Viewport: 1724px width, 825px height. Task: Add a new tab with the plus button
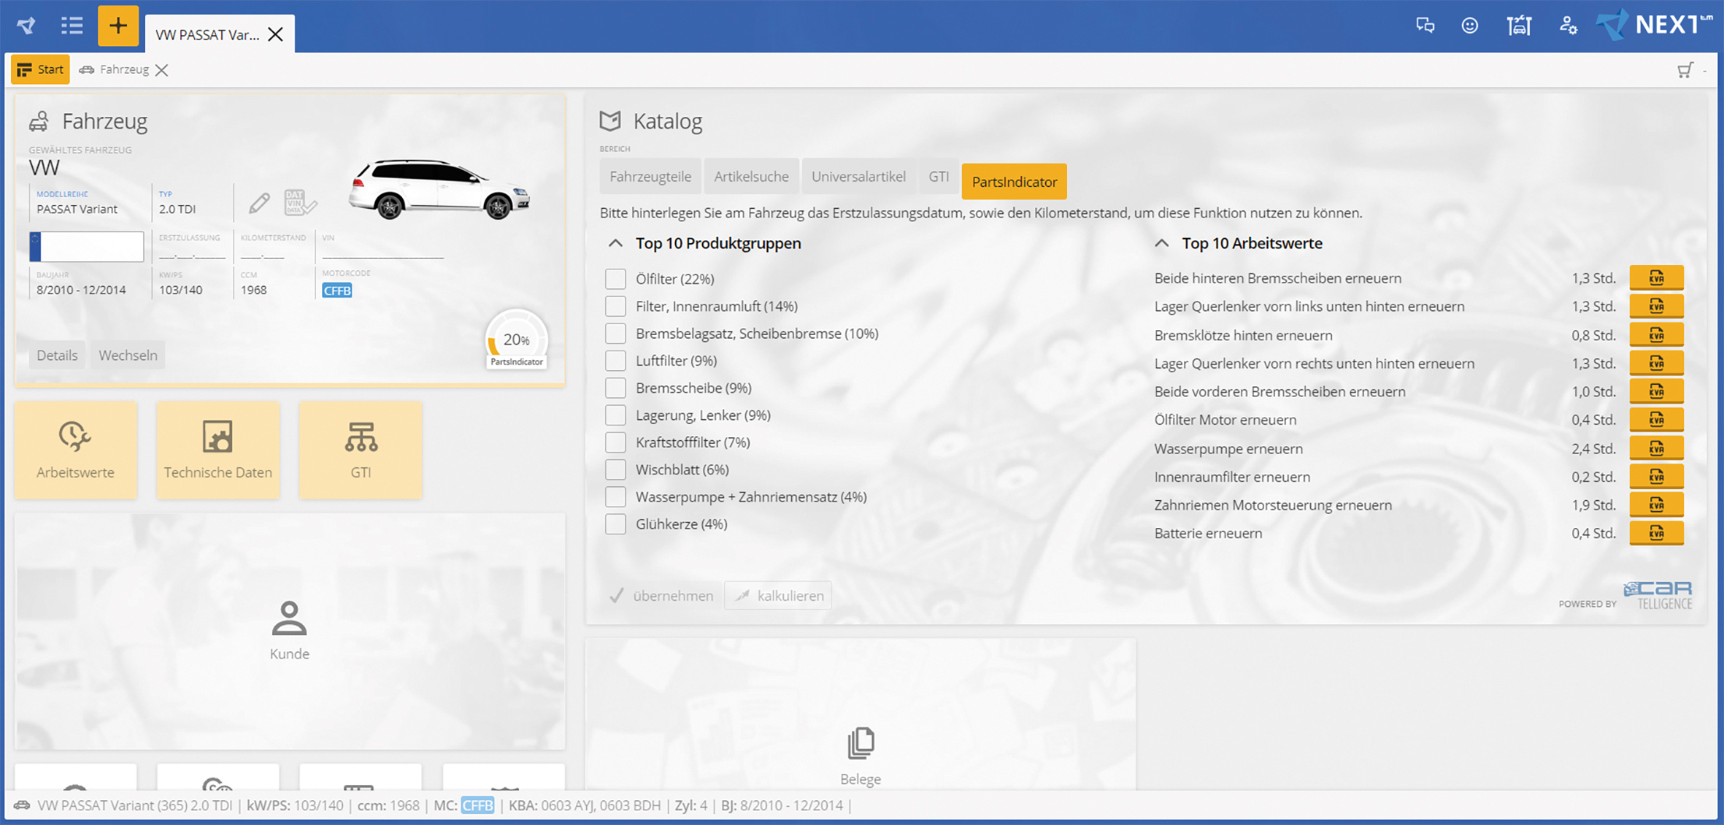[118, 26]
